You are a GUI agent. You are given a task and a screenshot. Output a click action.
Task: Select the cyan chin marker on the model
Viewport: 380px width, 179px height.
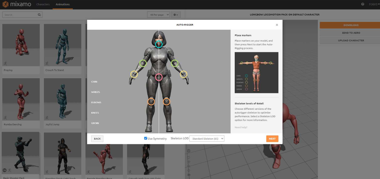159,44
